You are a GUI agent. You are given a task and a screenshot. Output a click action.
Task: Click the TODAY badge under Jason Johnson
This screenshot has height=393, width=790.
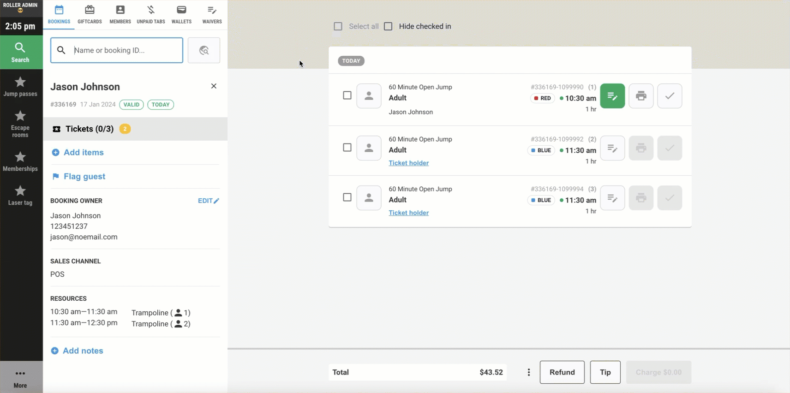(161, 105)
